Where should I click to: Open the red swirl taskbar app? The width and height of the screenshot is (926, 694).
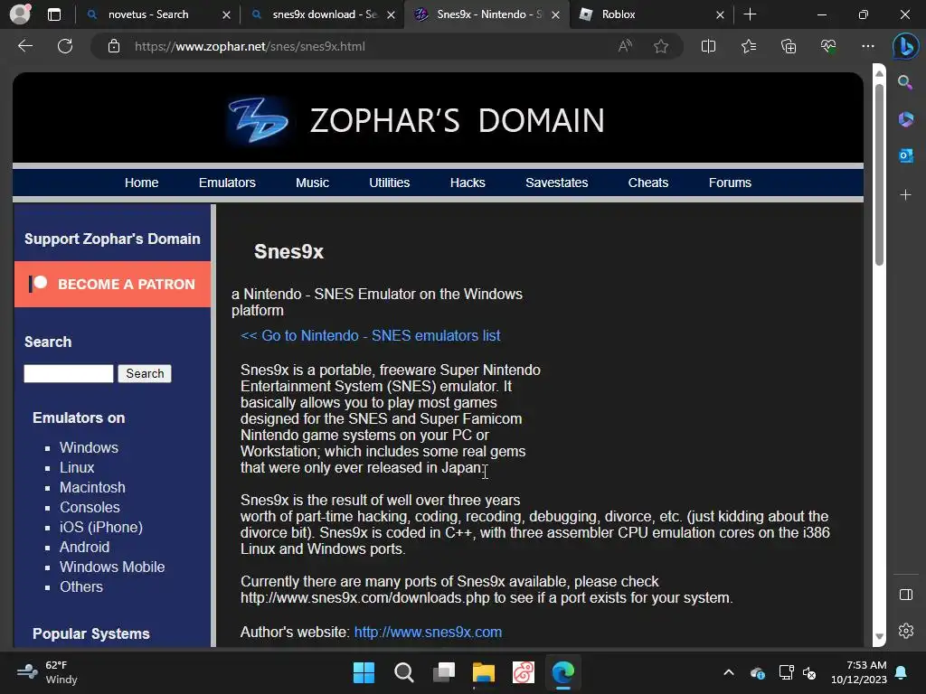(x=524, y=672)
